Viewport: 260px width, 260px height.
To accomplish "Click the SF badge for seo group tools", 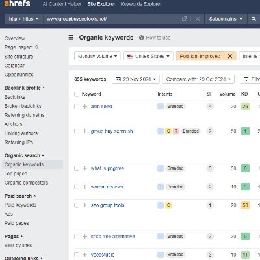I will tap(210, 205).
